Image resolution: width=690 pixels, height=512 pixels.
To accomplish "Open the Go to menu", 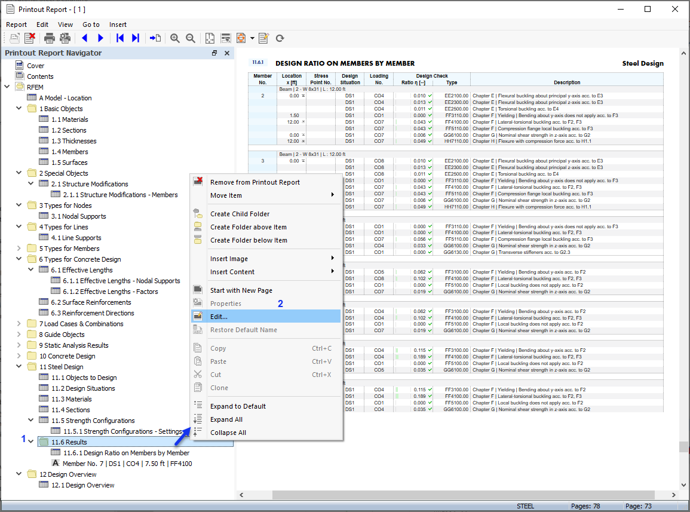I will click(91, 24).
